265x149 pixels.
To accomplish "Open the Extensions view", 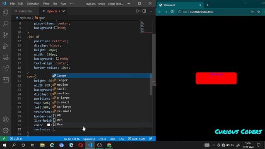I will (x=5, y=68).
